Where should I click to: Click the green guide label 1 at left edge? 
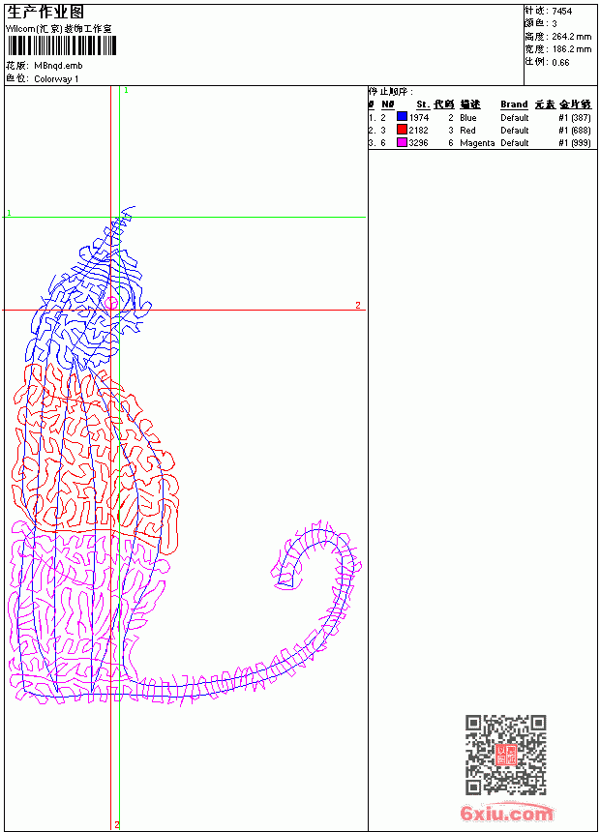(x=9, y=213)
